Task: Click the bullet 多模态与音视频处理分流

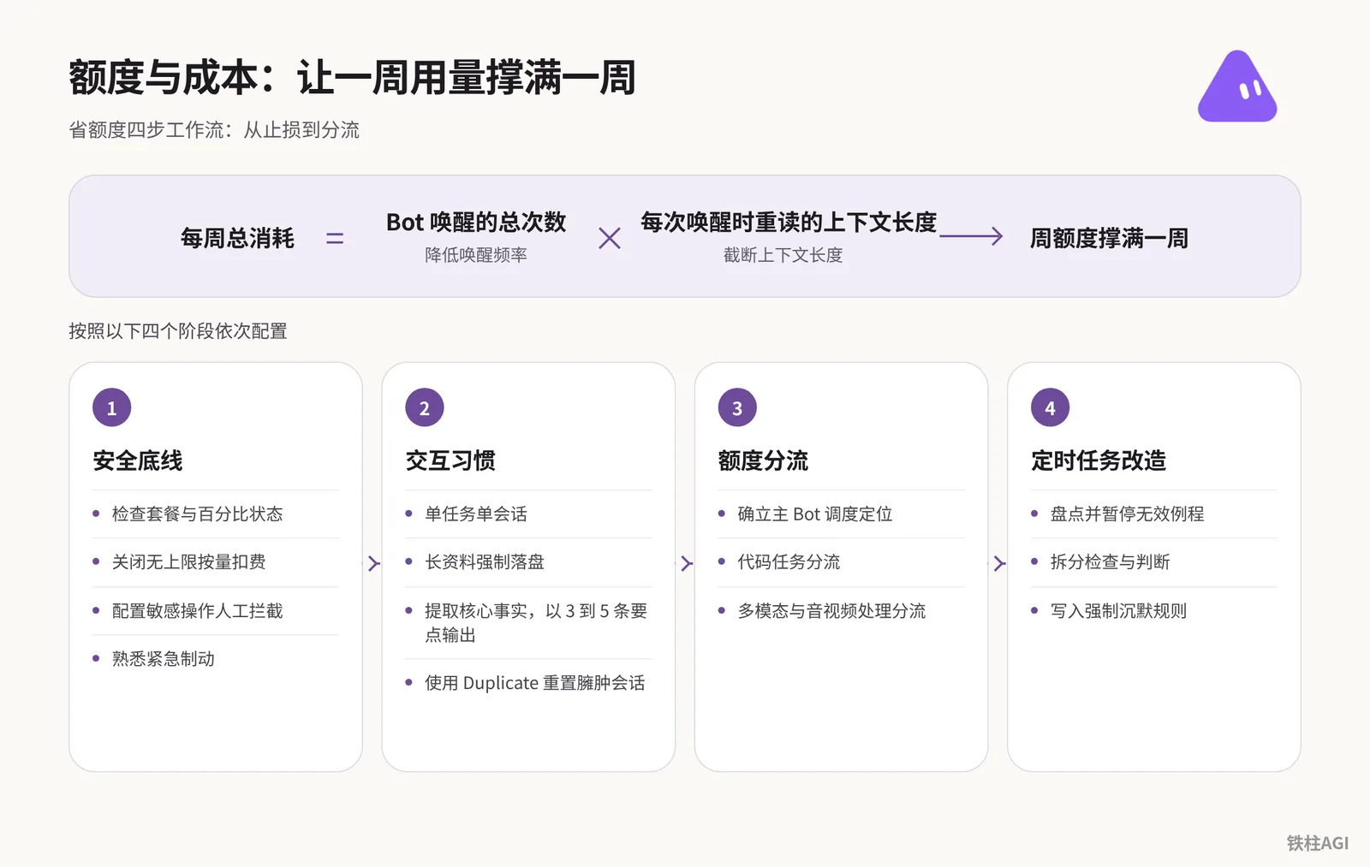Action: pyautogui.click(x=831, y=610)
